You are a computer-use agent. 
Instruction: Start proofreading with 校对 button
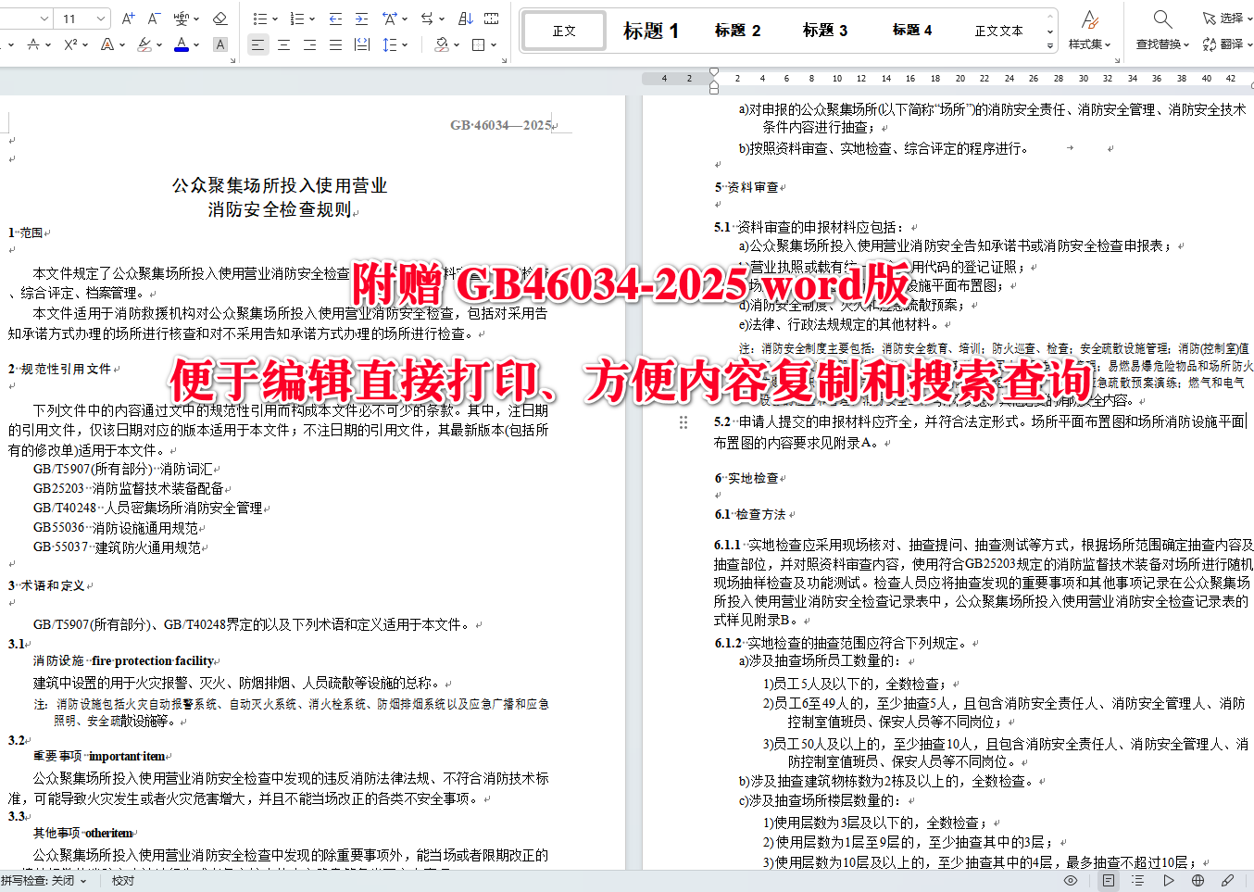tap(122, 881)
